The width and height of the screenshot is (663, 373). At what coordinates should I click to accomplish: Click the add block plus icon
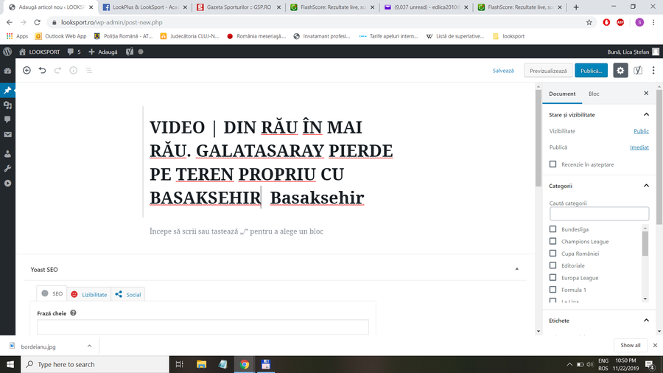tap(27, 71)
